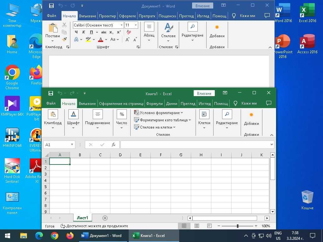Expand the Excel formula bar
This screenshot has height=242, width=323.
(272, 144)
